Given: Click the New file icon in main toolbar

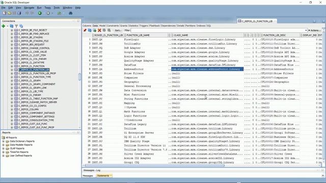Looking at the screenshot, I should tap(5, 13).
